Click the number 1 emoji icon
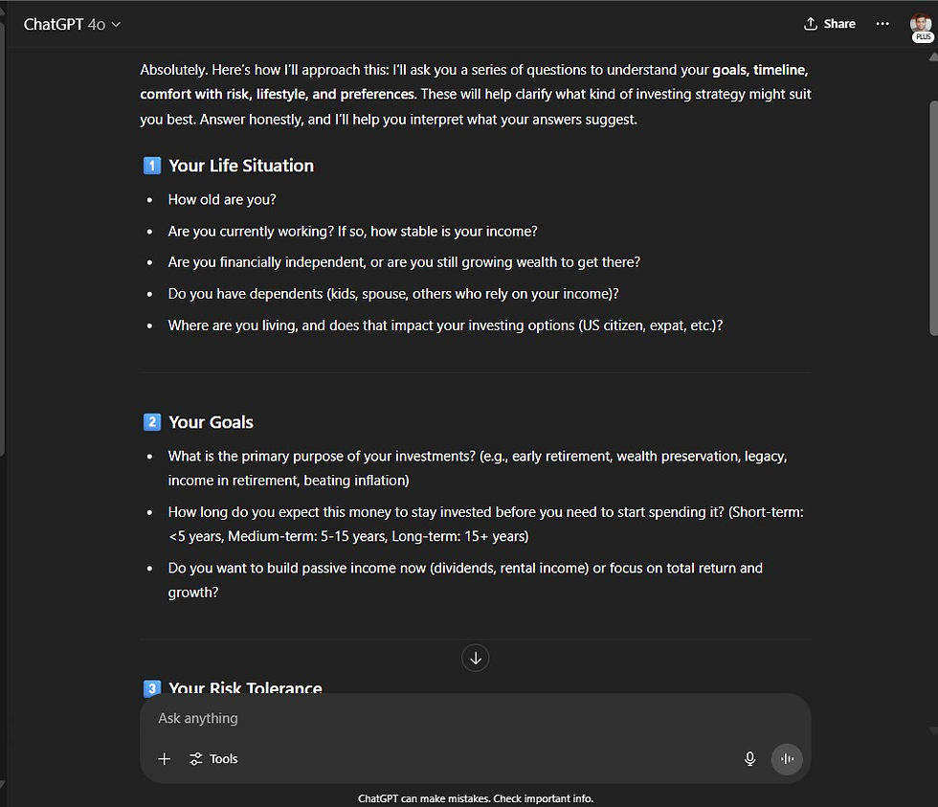The image size is (938, 807). pos(151,166)
